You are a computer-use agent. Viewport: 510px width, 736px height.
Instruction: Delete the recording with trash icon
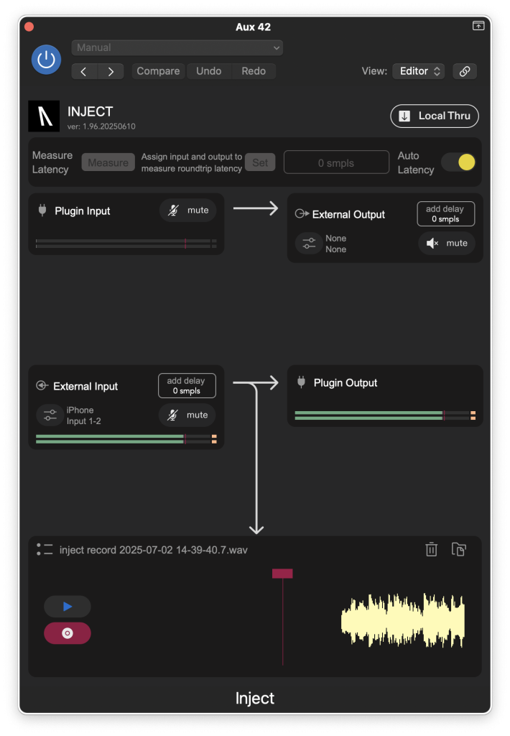coord(431,549)
